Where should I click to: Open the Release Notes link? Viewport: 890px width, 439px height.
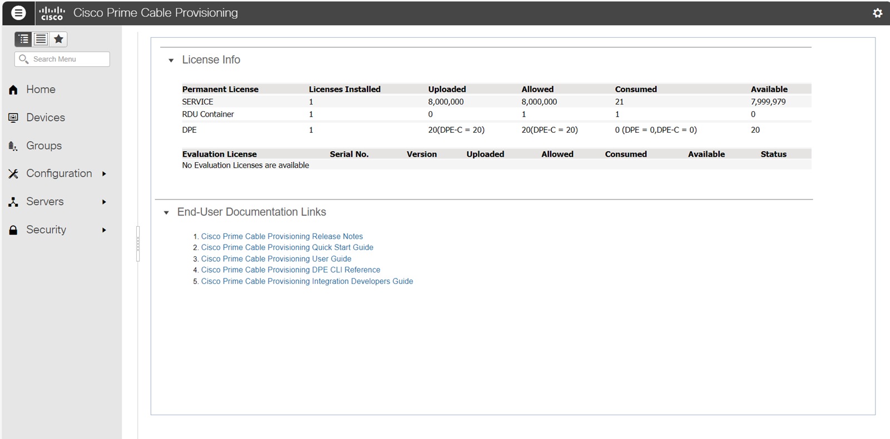pyautogui.click(x=282, y=236)
